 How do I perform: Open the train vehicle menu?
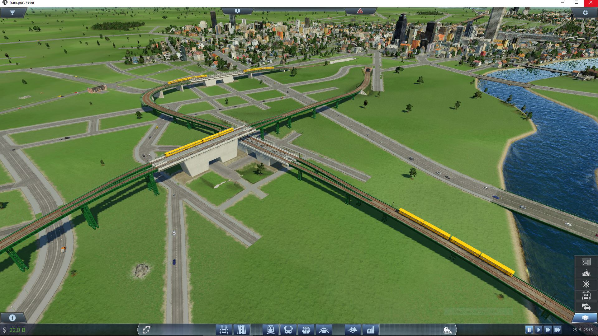point(270,329)
